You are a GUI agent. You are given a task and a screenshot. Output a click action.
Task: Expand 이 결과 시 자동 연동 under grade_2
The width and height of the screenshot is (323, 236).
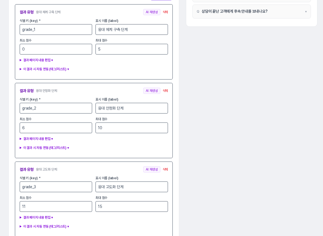click(44, 148)
